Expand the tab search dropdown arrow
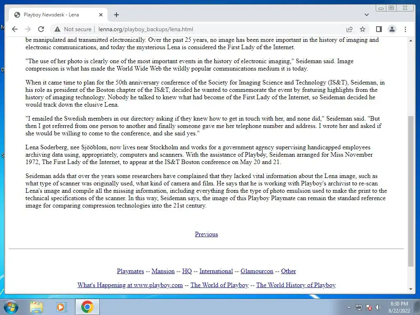This screenshot has height=315, width=420. click(x=366, y=15)
